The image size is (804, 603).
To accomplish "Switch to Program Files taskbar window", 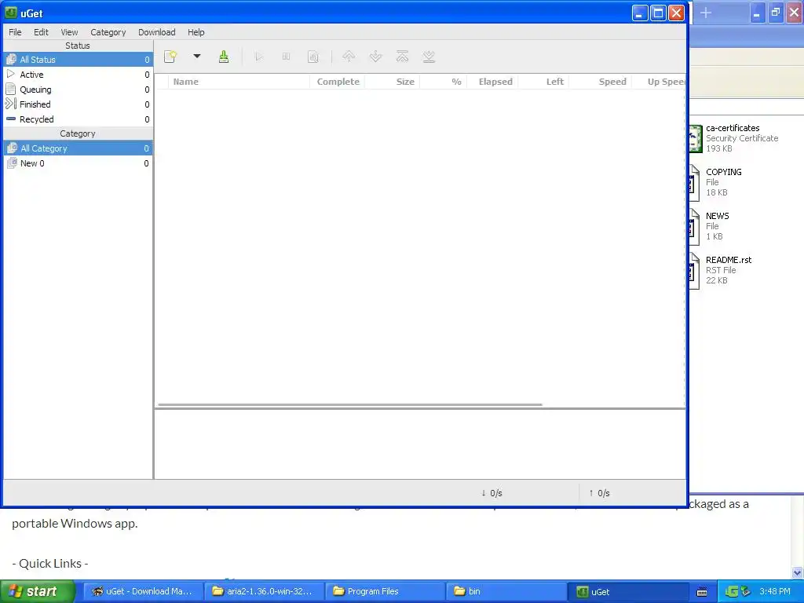I will [x=385, y=591].
